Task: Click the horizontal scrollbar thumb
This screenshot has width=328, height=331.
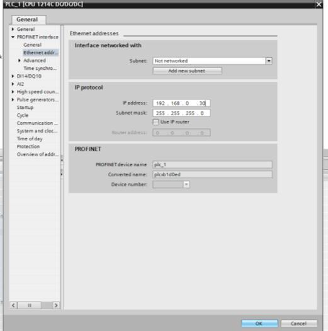Action: [30, 305]
